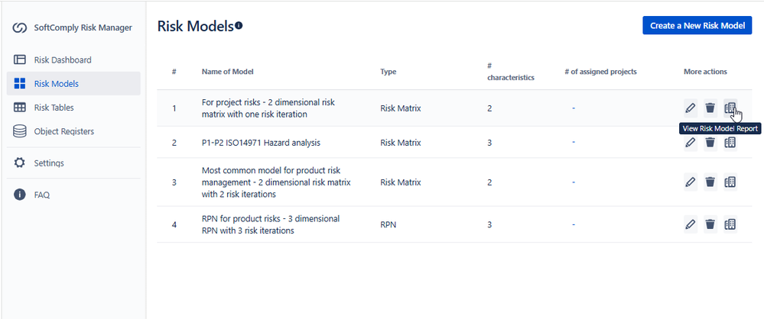Edit the 'For project risks' model with pencil icon
Viewport: 764px width, 319px height.
pos(691,108)
